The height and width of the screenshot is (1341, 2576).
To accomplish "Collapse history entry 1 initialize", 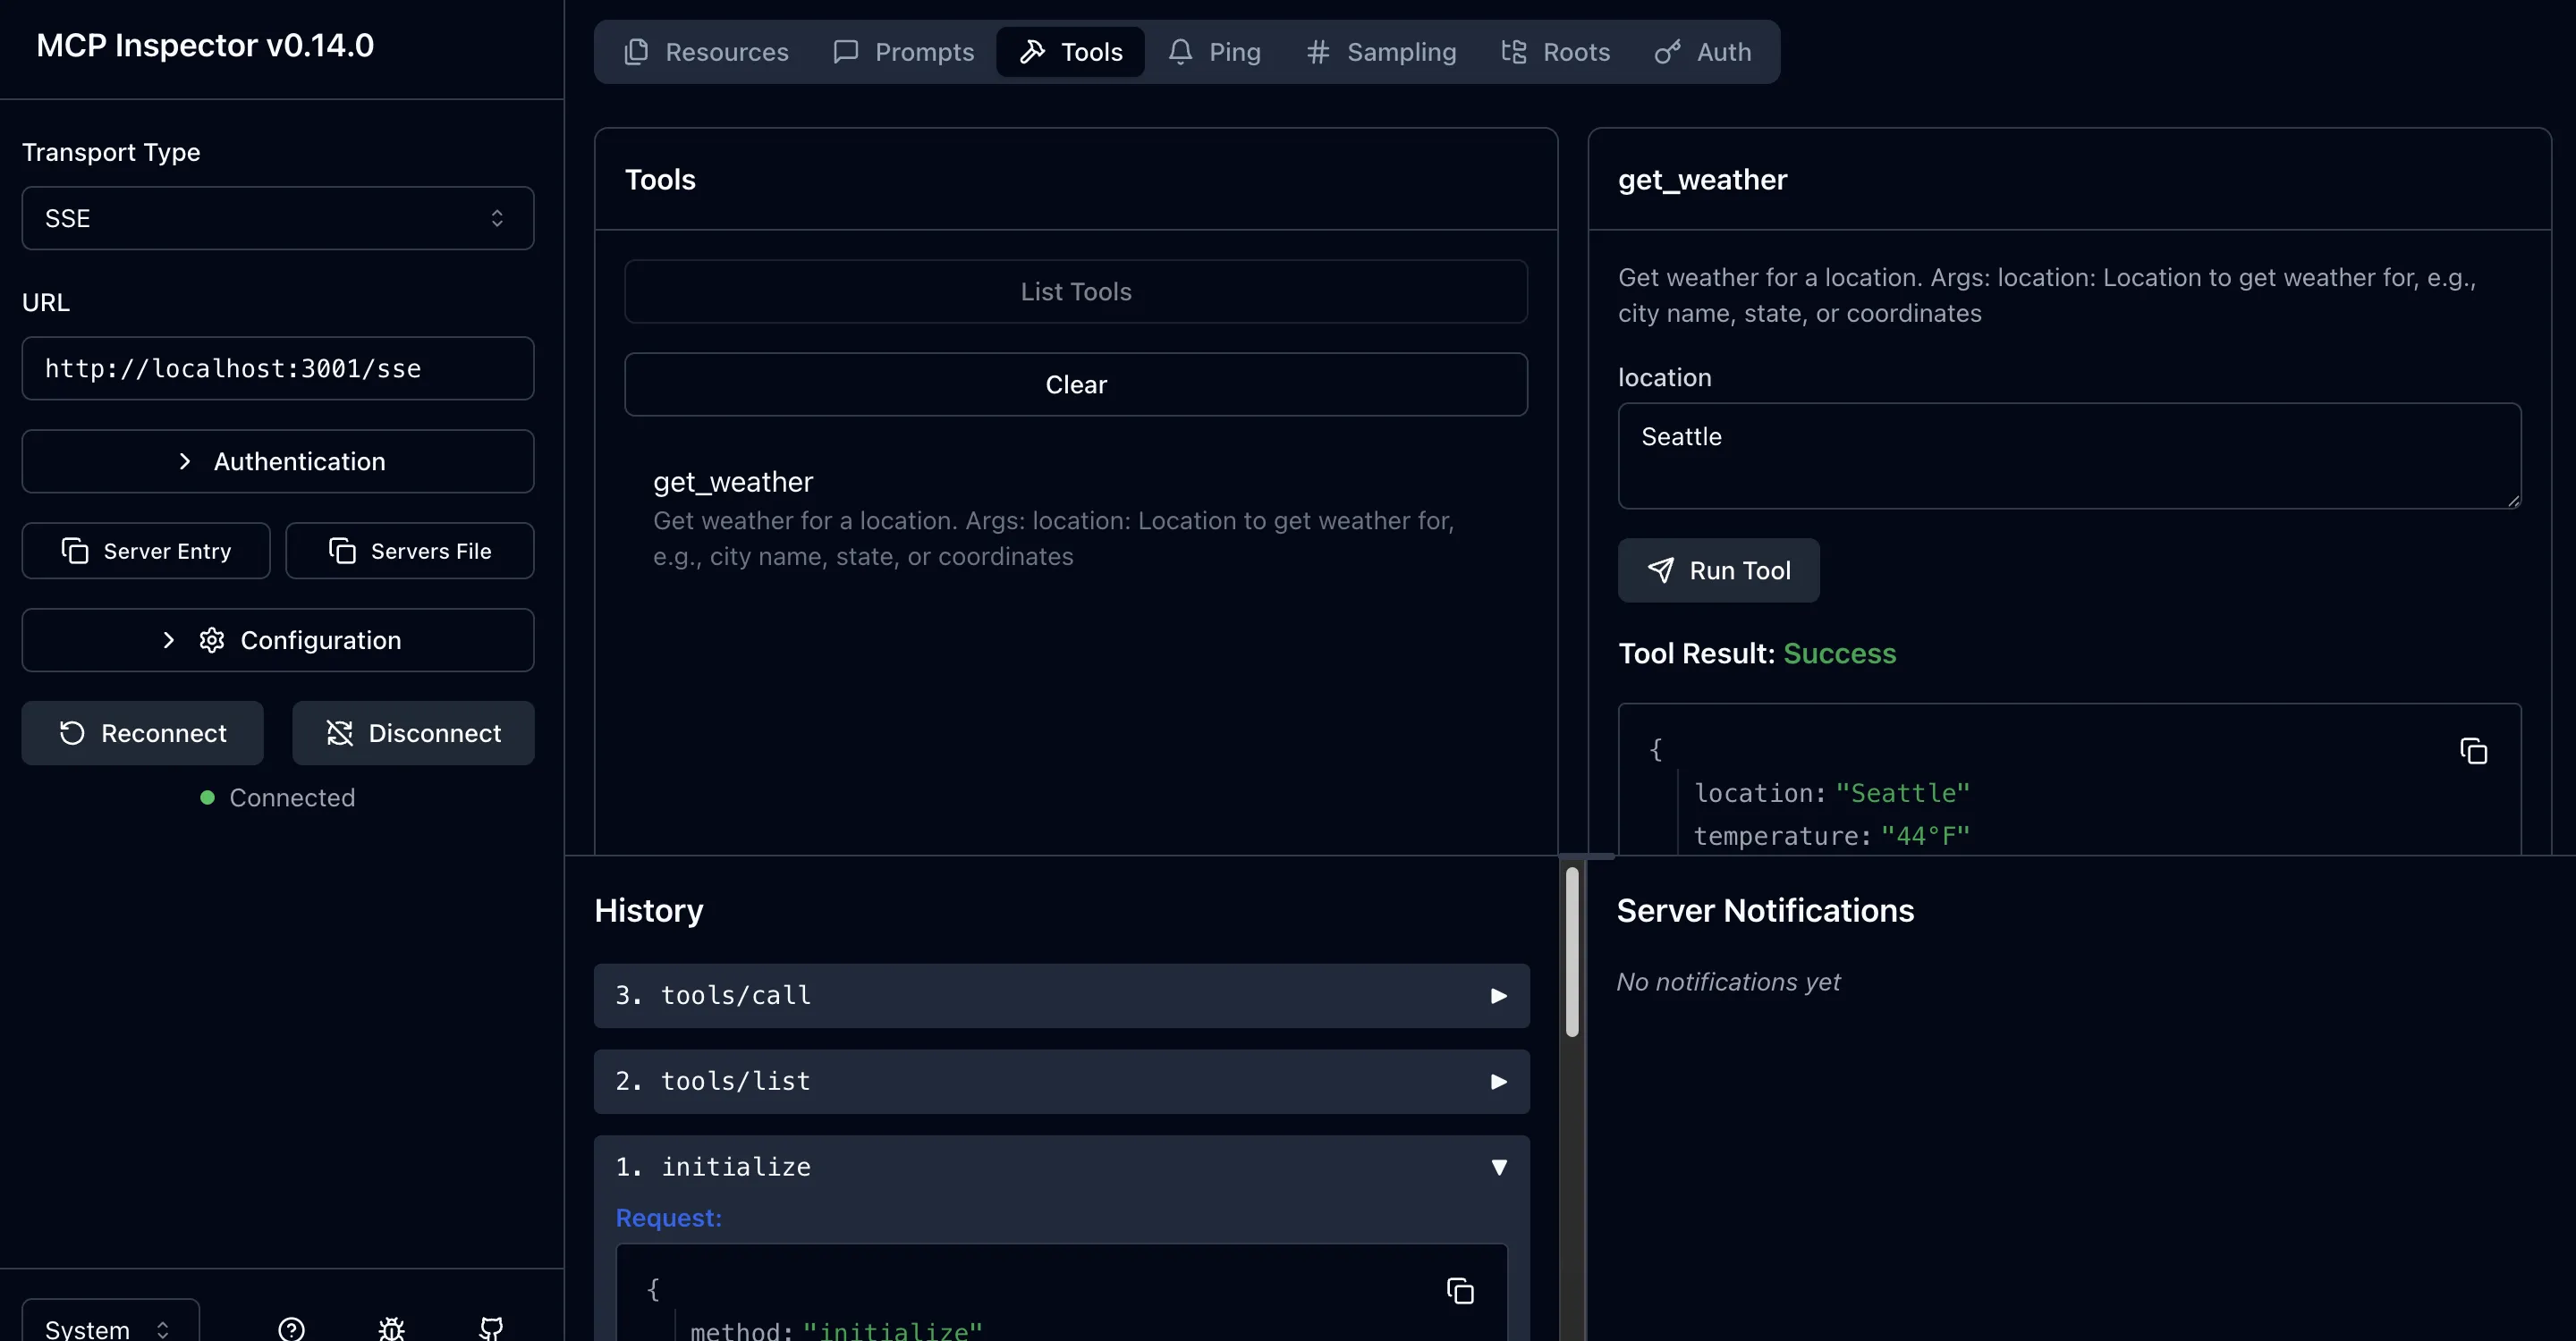I will [x=1061, y=1168].
